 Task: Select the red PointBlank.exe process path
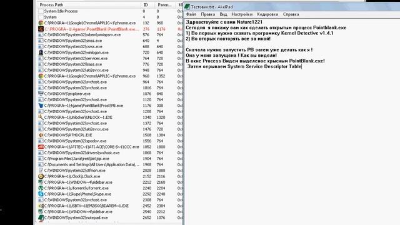(92, 29)
